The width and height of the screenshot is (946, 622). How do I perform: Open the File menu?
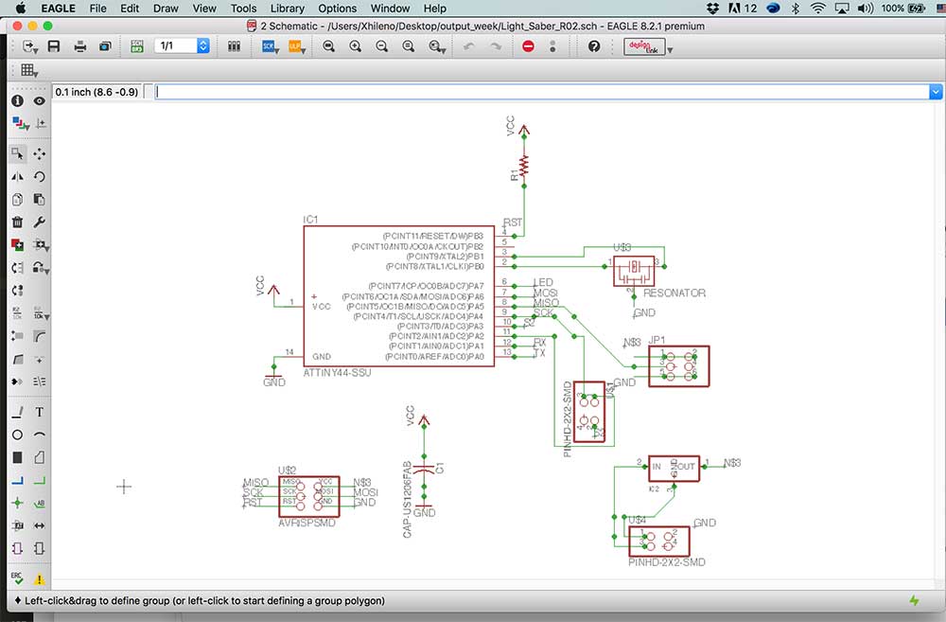97,9
